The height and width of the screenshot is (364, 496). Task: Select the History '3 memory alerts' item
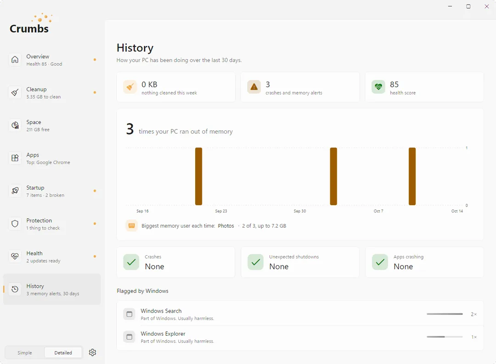52,289
